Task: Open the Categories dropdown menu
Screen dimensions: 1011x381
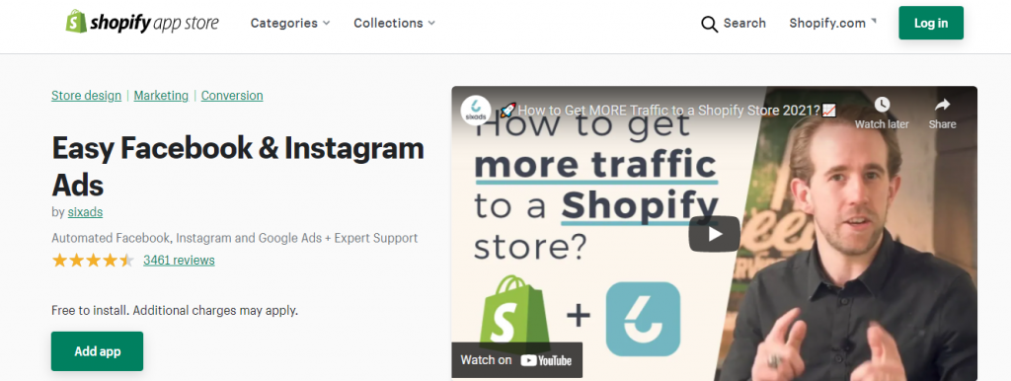Action: coord(290,24)
